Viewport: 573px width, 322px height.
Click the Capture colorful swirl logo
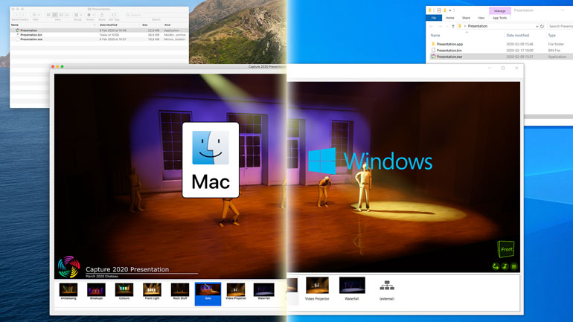pos(68,267)
